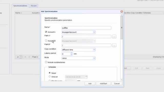Screen dimensions: 164x92
Task: Click the Schedule column header
Action: pos(147,13)
